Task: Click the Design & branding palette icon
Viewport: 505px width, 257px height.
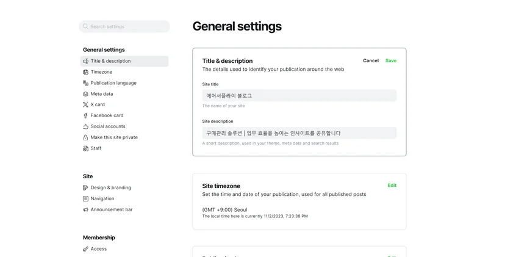Action: tap(85, 187)
